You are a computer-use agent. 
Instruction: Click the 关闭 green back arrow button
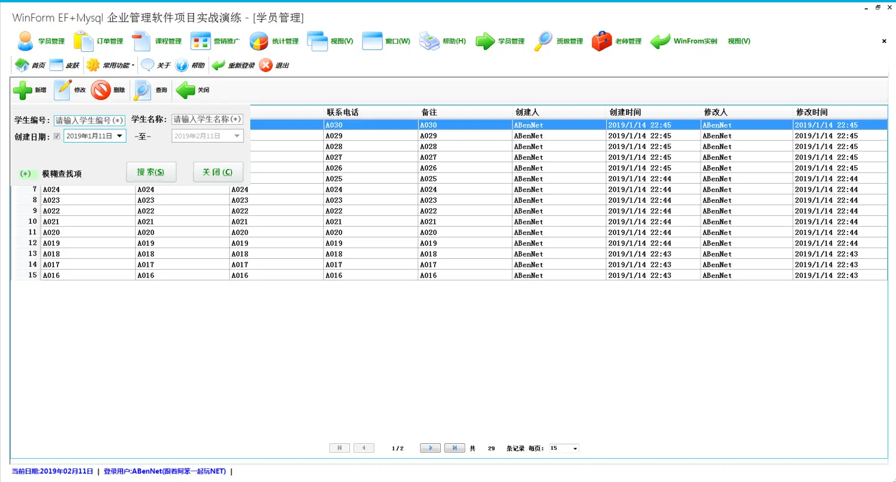(193, 90)
